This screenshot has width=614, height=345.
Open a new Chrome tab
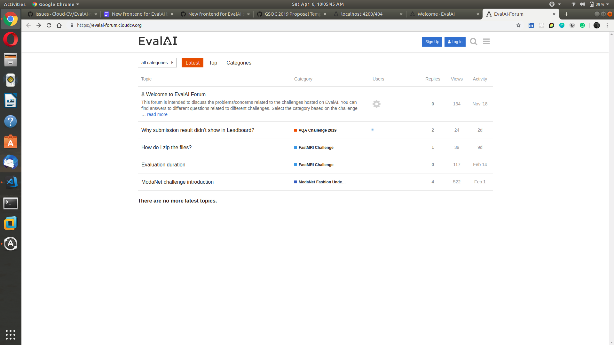tap(566, 14)
